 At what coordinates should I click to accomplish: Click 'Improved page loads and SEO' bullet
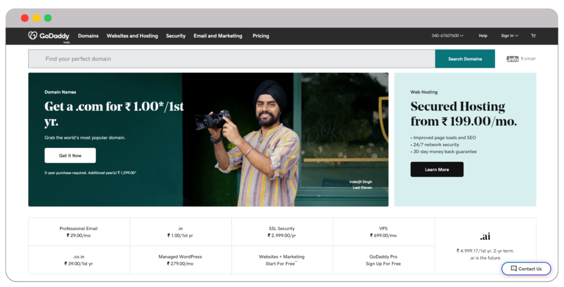pos(443,137)
